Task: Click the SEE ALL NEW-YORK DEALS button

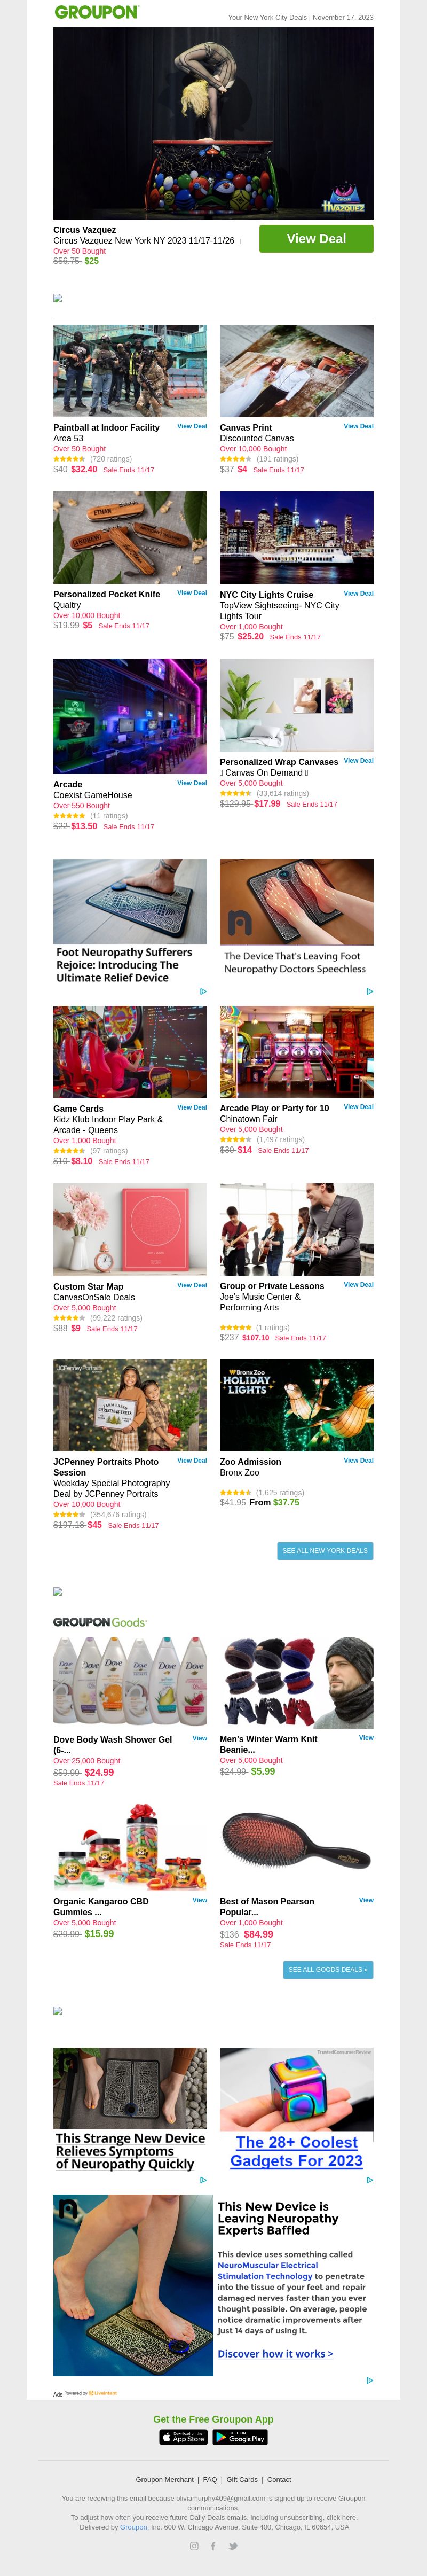Action: [325, 1551]
